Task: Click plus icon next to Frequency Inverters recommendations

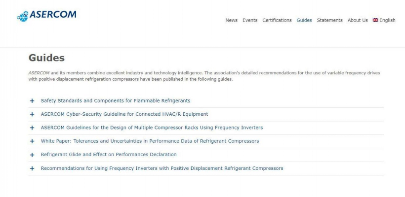Action: (32, 168)
